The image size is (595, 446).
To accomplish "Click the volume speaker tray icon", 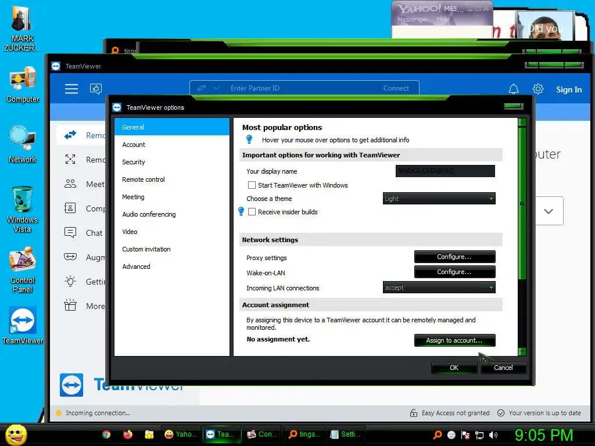I will 493,435.
